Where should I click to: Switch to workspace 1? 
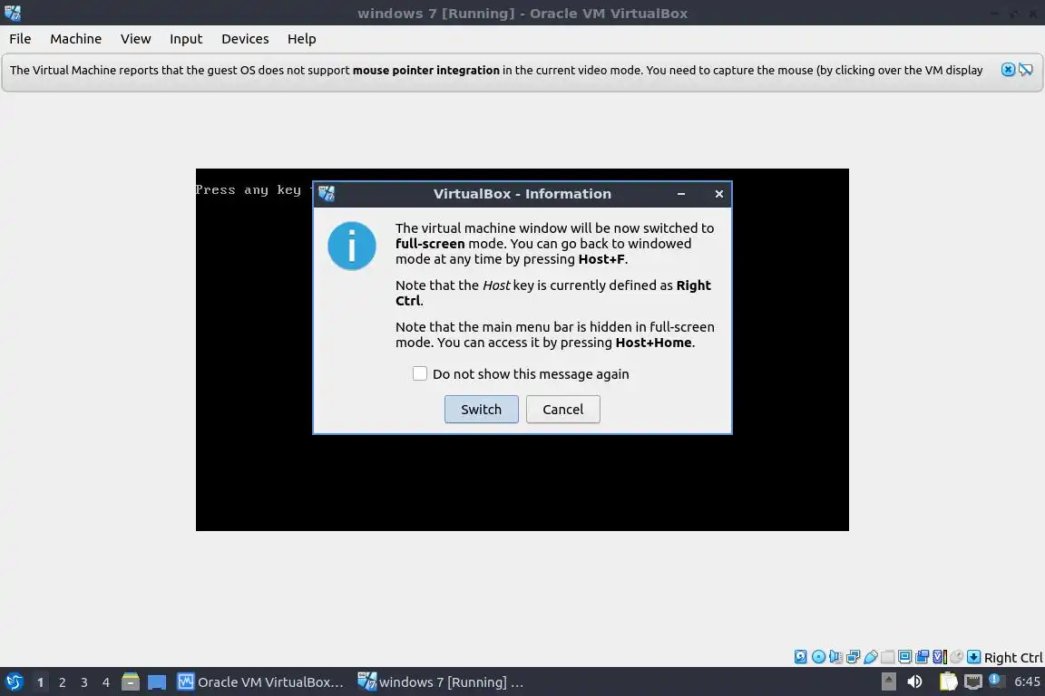(41, 682)
